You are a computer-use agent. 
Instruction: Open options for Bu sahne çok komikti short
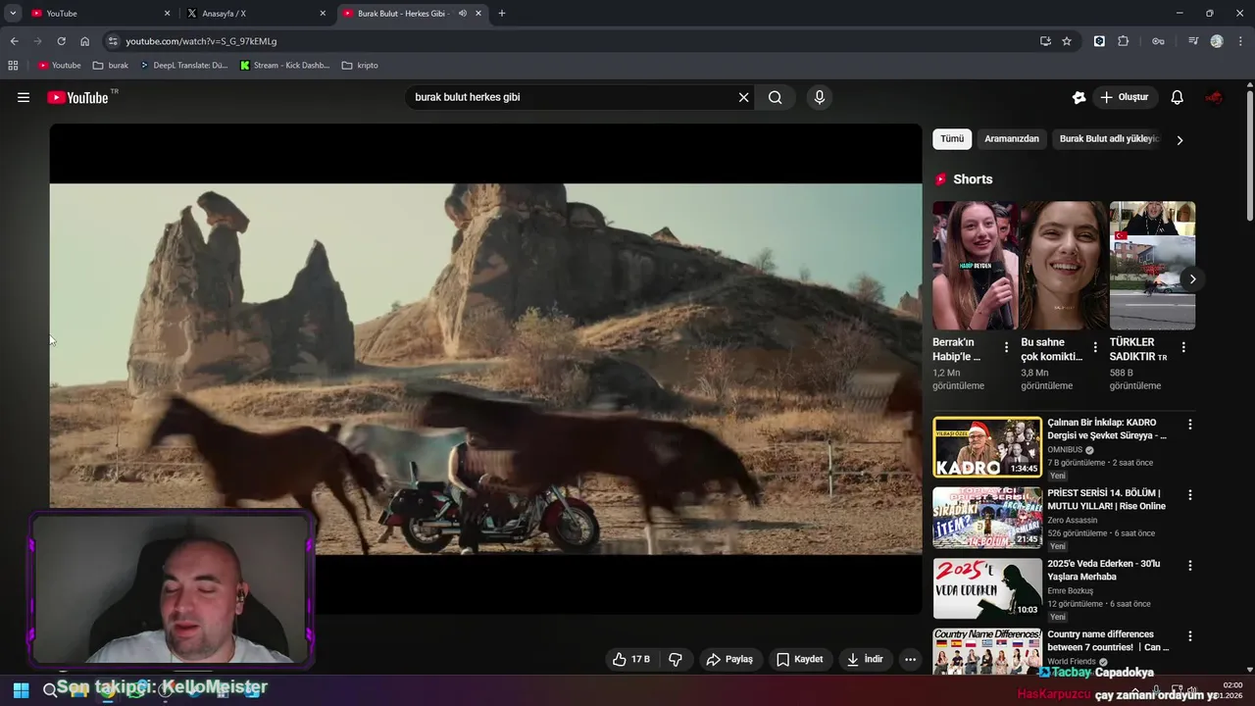pos(1095,347)
